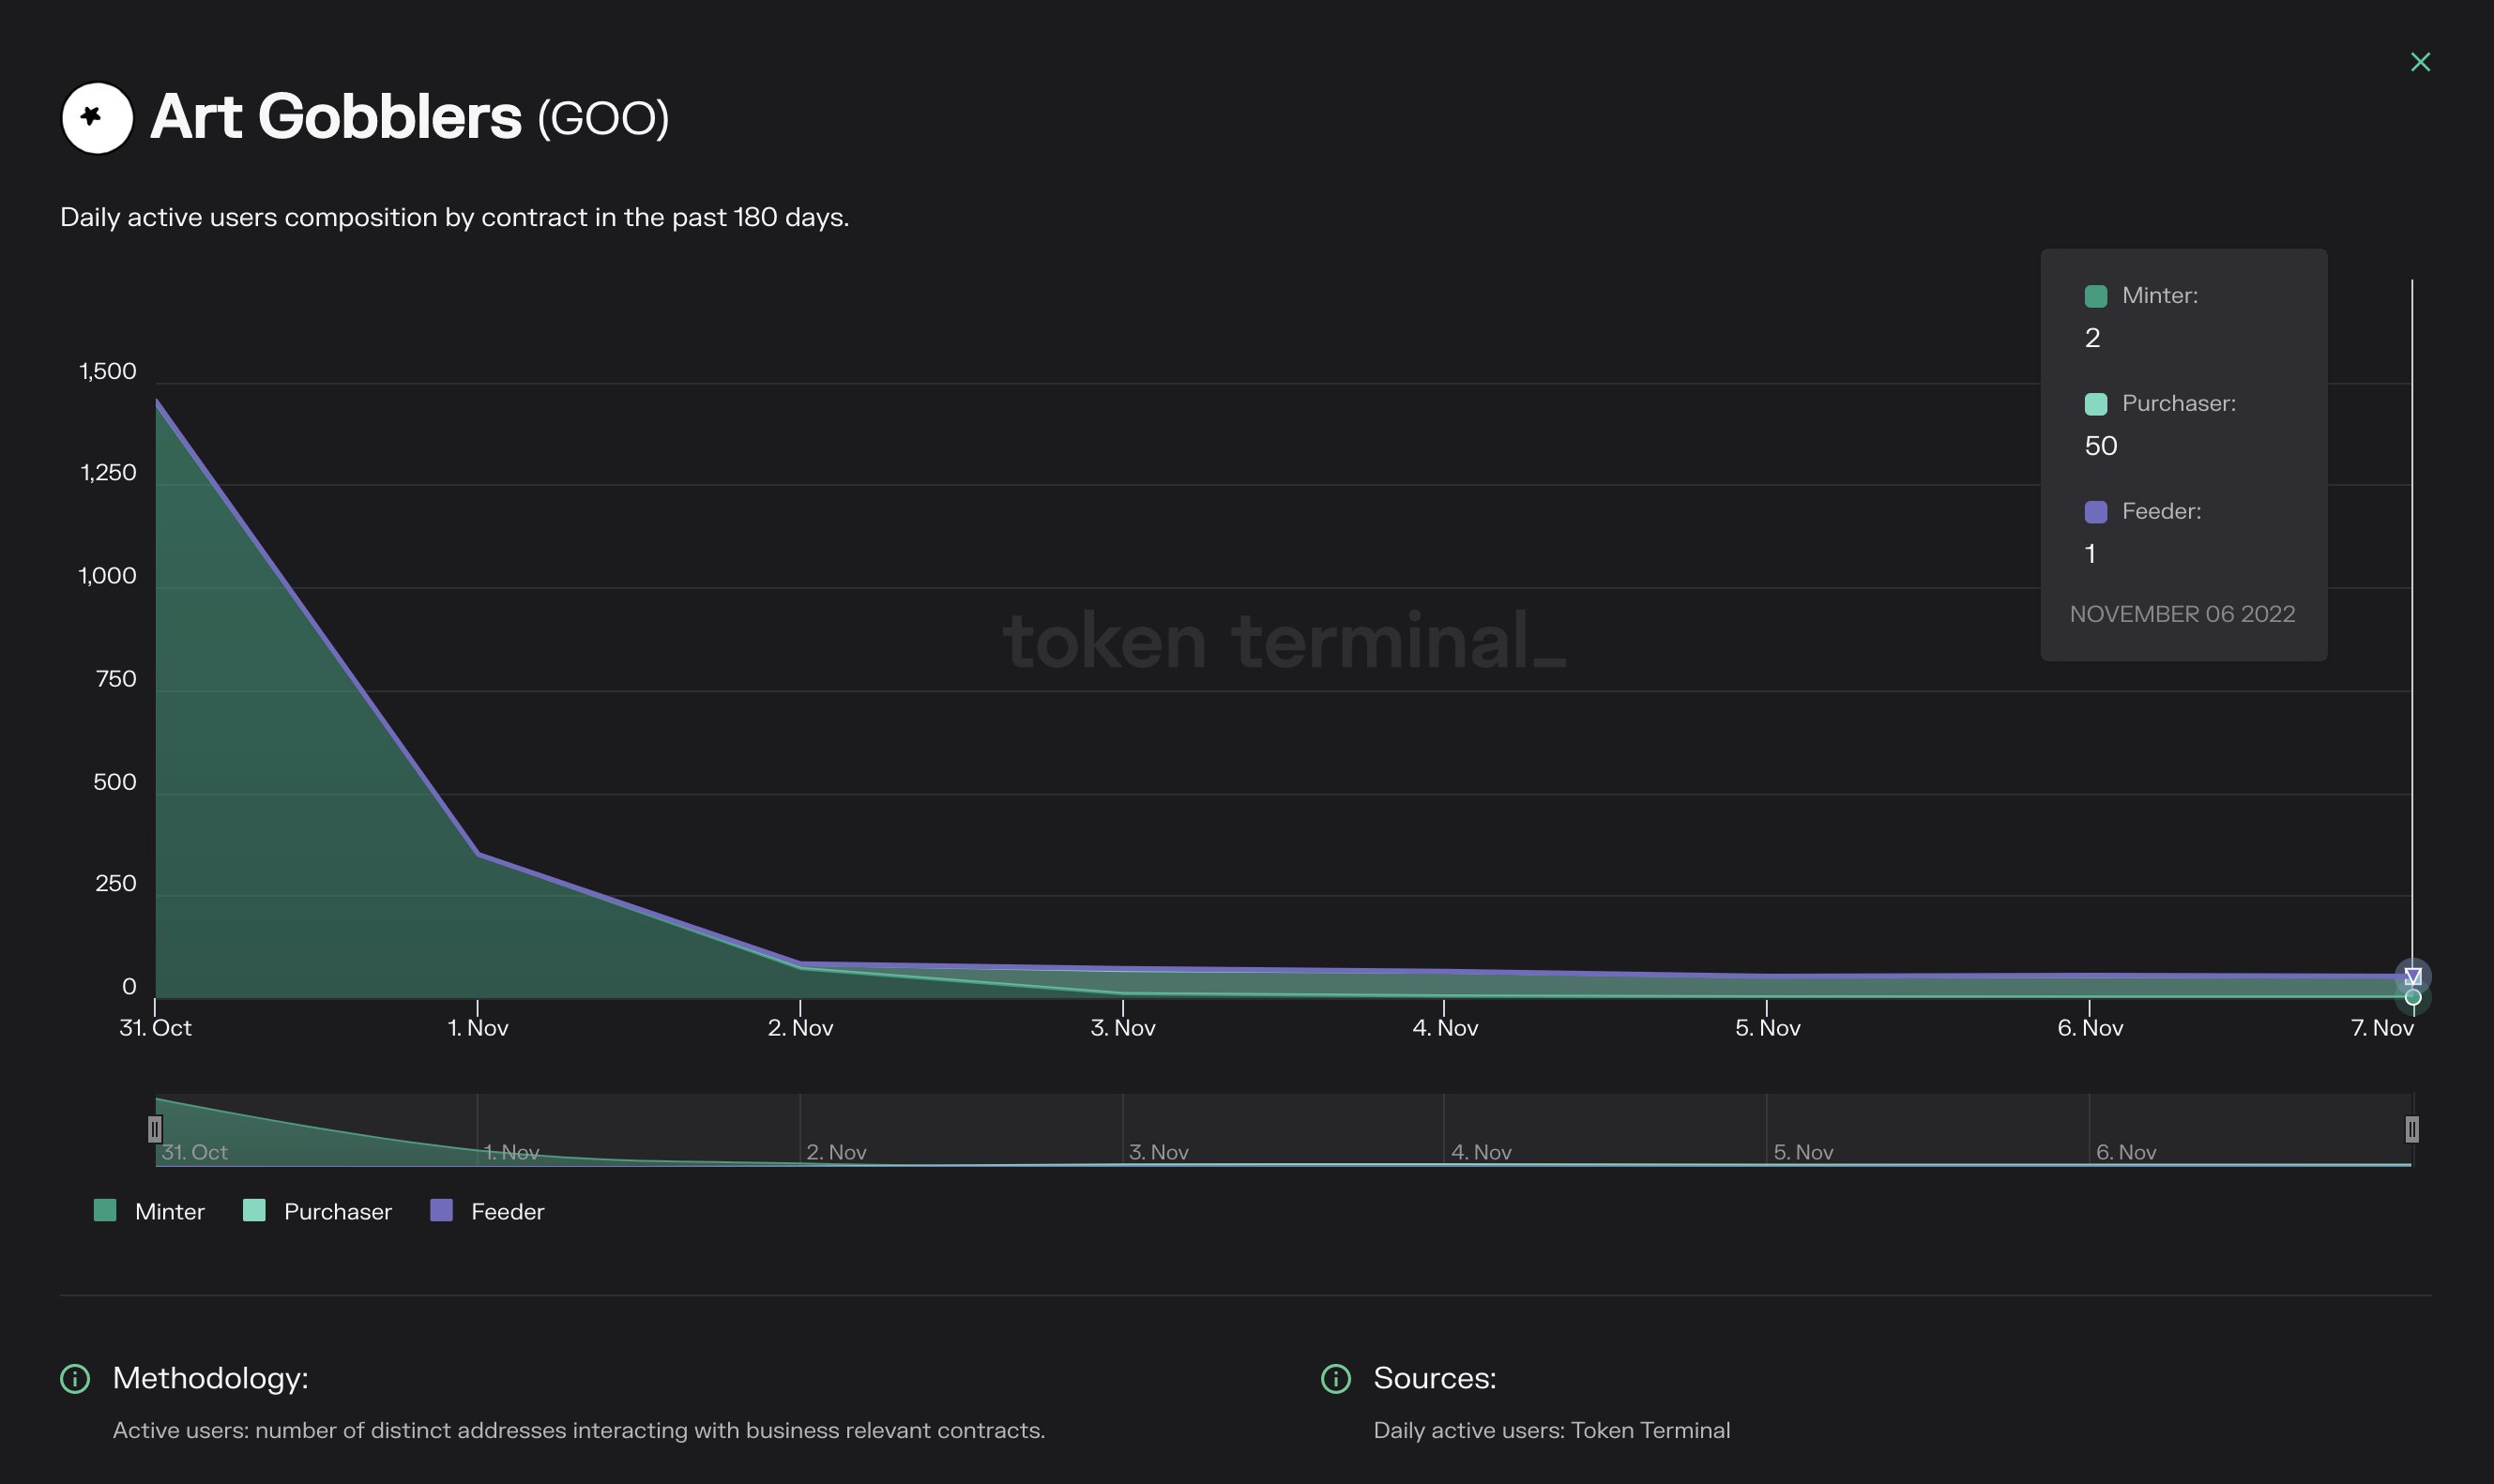Click the 1,500 y-axis value
The width and height of the screenshot is (2494, 1484).
[108, 372]
